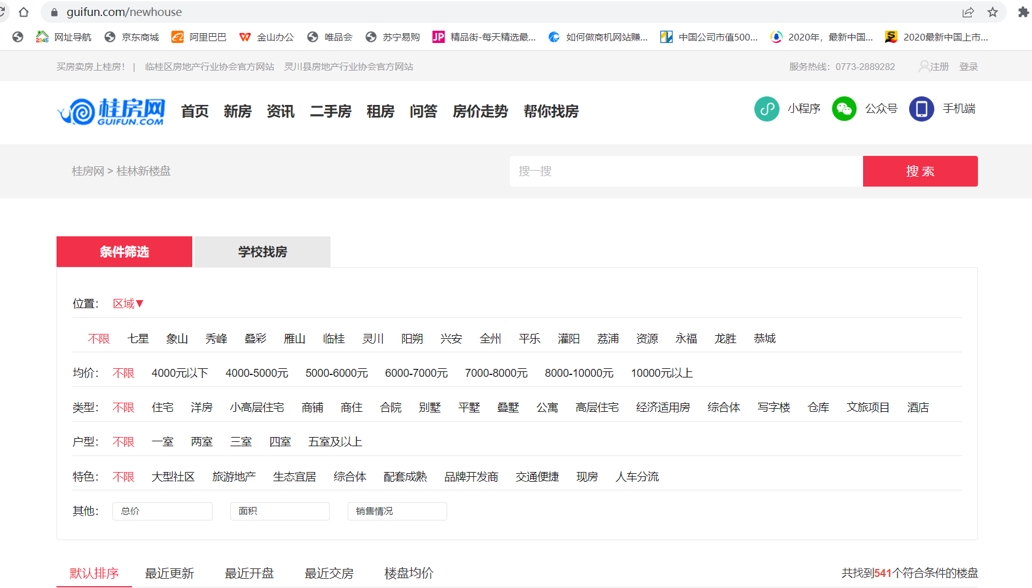1032x588 pixels.
Task: Click the site info lock icon
Action: click(54, 12)
